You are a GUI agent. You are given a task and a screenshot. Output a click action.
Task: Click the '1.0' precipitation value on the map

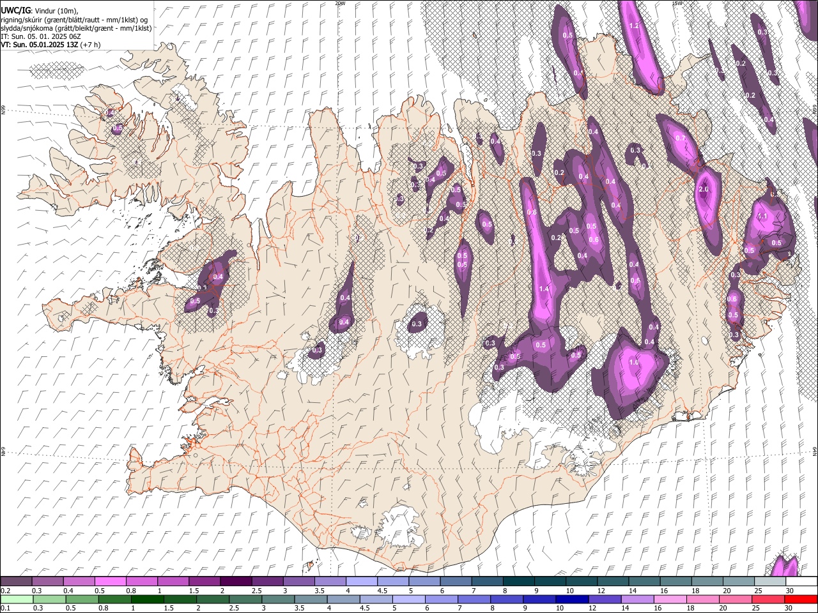pos(634,362)
